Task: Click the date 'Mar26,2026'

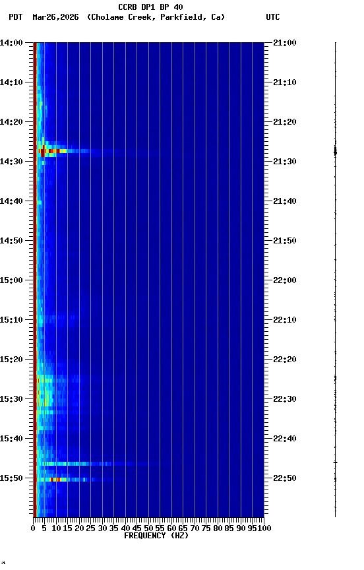Action: 55,17
